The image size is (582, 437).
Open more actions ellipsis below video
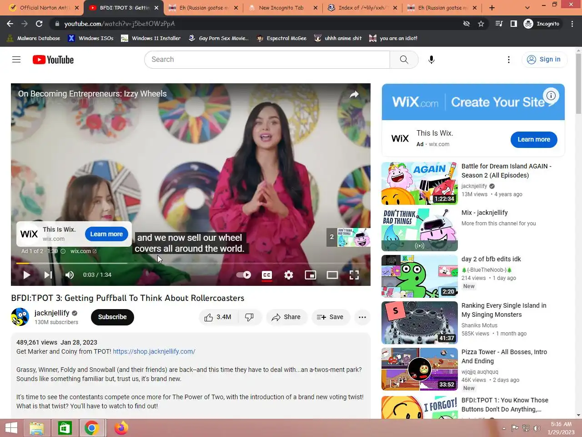point(362,317)
